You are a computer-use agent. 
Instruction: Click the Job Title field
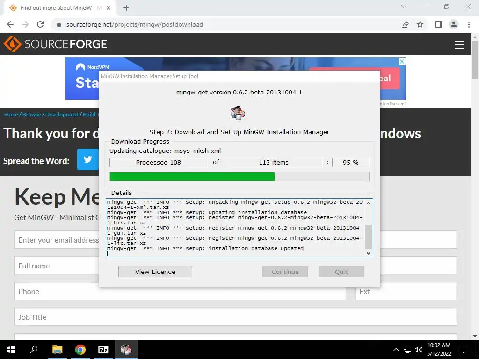235,317
